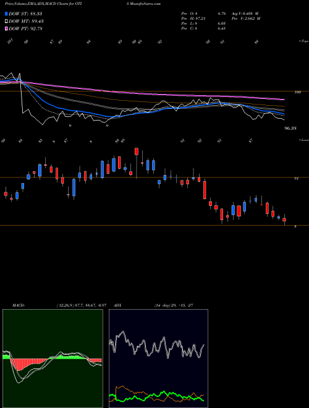The width and height of the screenshot is (309, 408).
Task: Open the ADX indicator panel
Action: [x=158, y=359]
